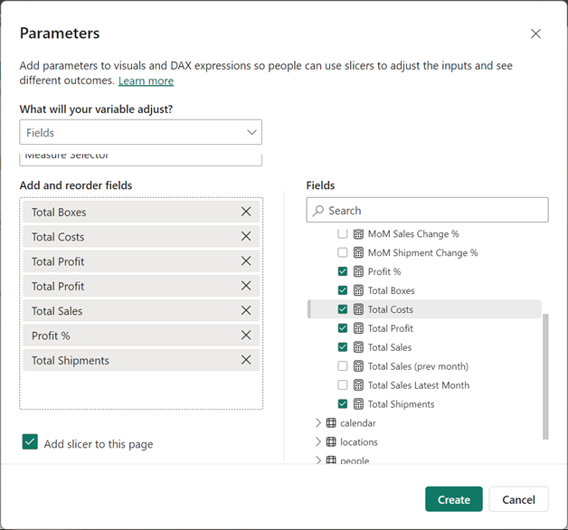Toggle Add slicer to this page
The image size is (568, 530).
(30, 442)
